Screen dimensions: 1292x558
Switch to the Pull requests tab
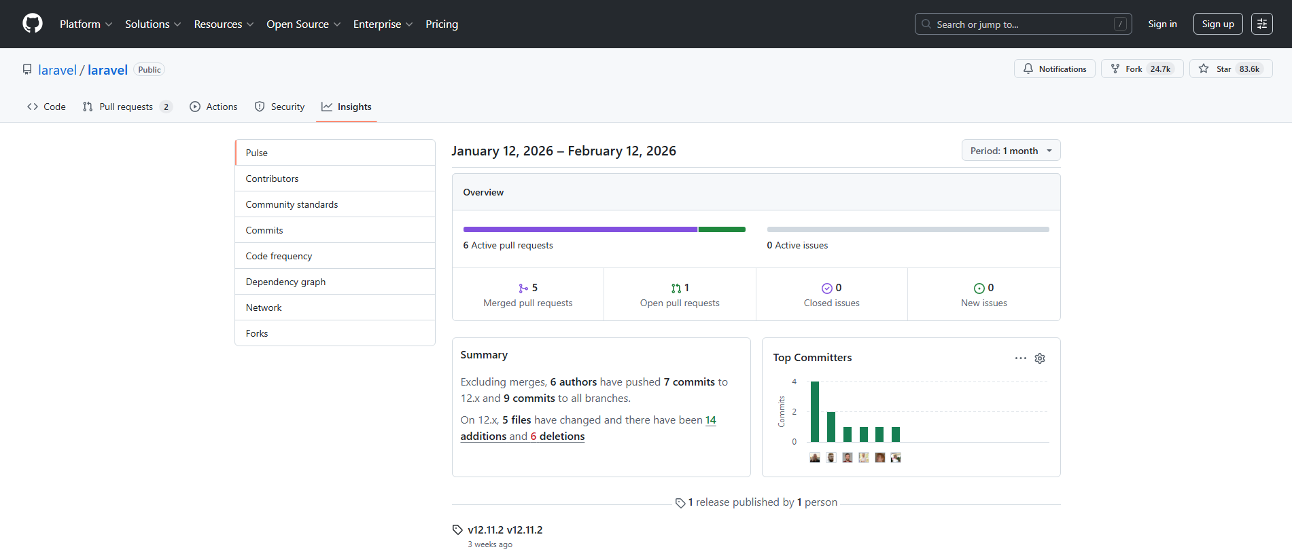(x=127, y=107)
